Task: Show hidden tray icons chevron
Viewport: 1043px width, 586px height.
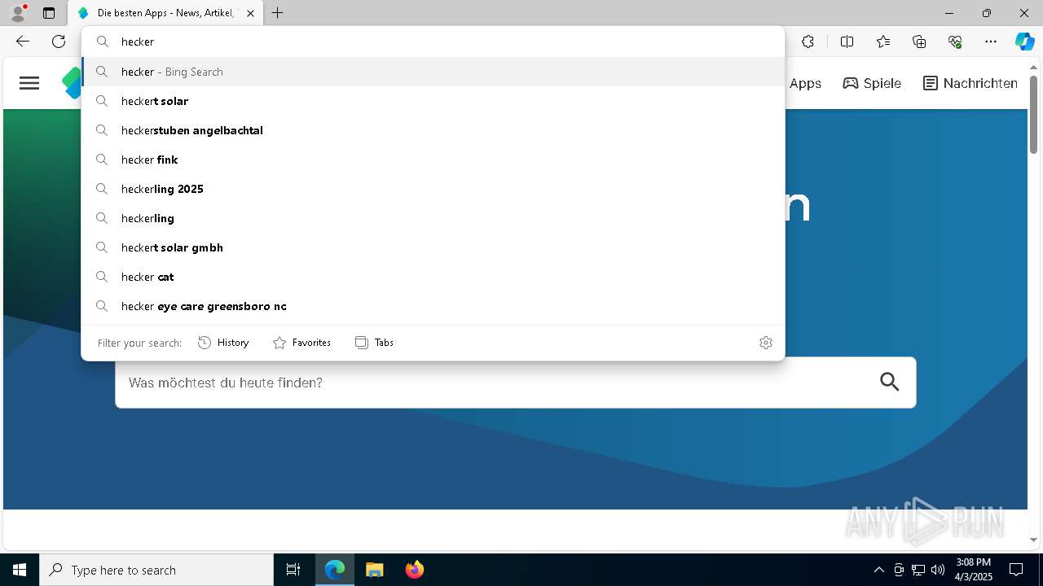Action: click(x=878, y=570)
